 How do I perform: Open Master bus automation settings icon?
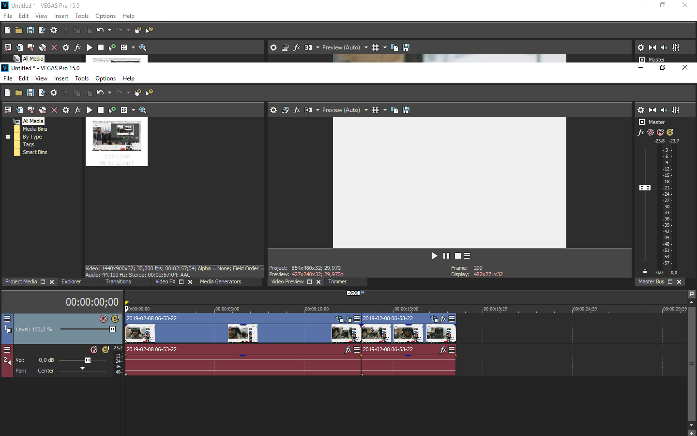[x=651, y=132]
